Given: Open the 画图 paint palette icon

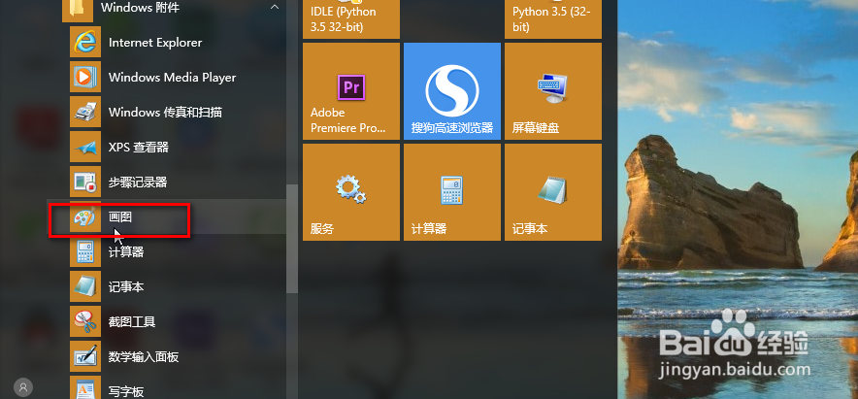Looking at the screenshot, I should click(85, 216).
